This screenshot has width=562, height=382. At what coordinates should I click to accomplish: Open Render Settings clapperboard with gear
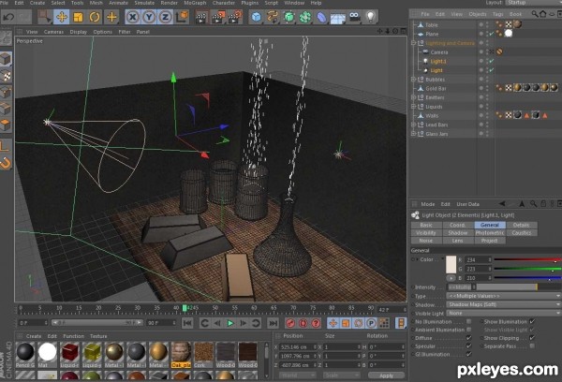coord(234,17)
